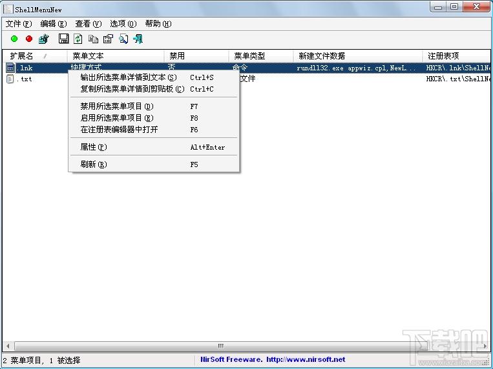The width and height of the screenshot is (493, 369).
Task: Click the red disable menu item icon
Action: (29, 39)
